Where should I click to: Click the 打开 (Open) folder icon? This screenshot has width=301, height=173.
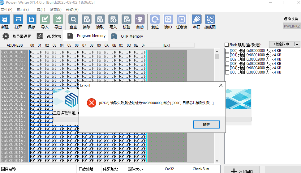pos(18,19)
